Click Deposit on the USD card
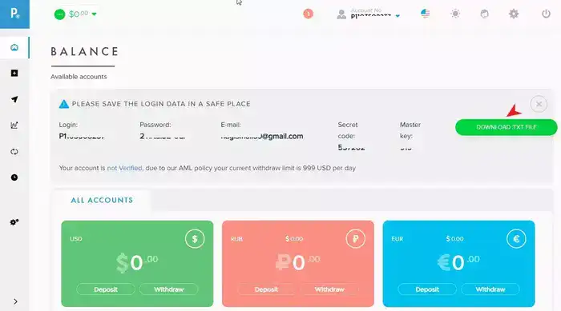This screenshot has height=311, width=561. click(x=106, y=289)
